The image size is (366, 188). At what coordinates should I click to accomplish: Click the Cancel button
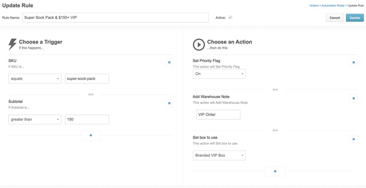334,18
